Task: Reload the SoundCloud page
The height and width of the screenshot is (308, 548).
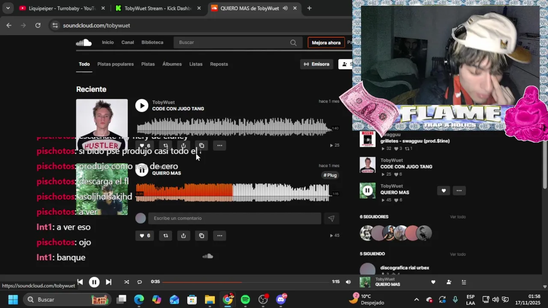Action: (x=38, y=25)
